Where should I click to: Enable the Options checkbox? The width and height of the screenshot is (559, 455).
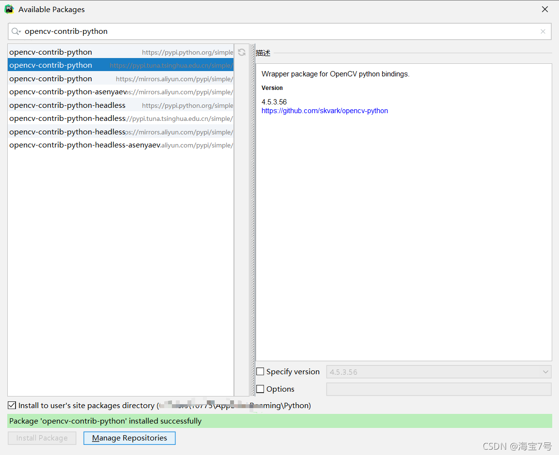coord(260,389)
